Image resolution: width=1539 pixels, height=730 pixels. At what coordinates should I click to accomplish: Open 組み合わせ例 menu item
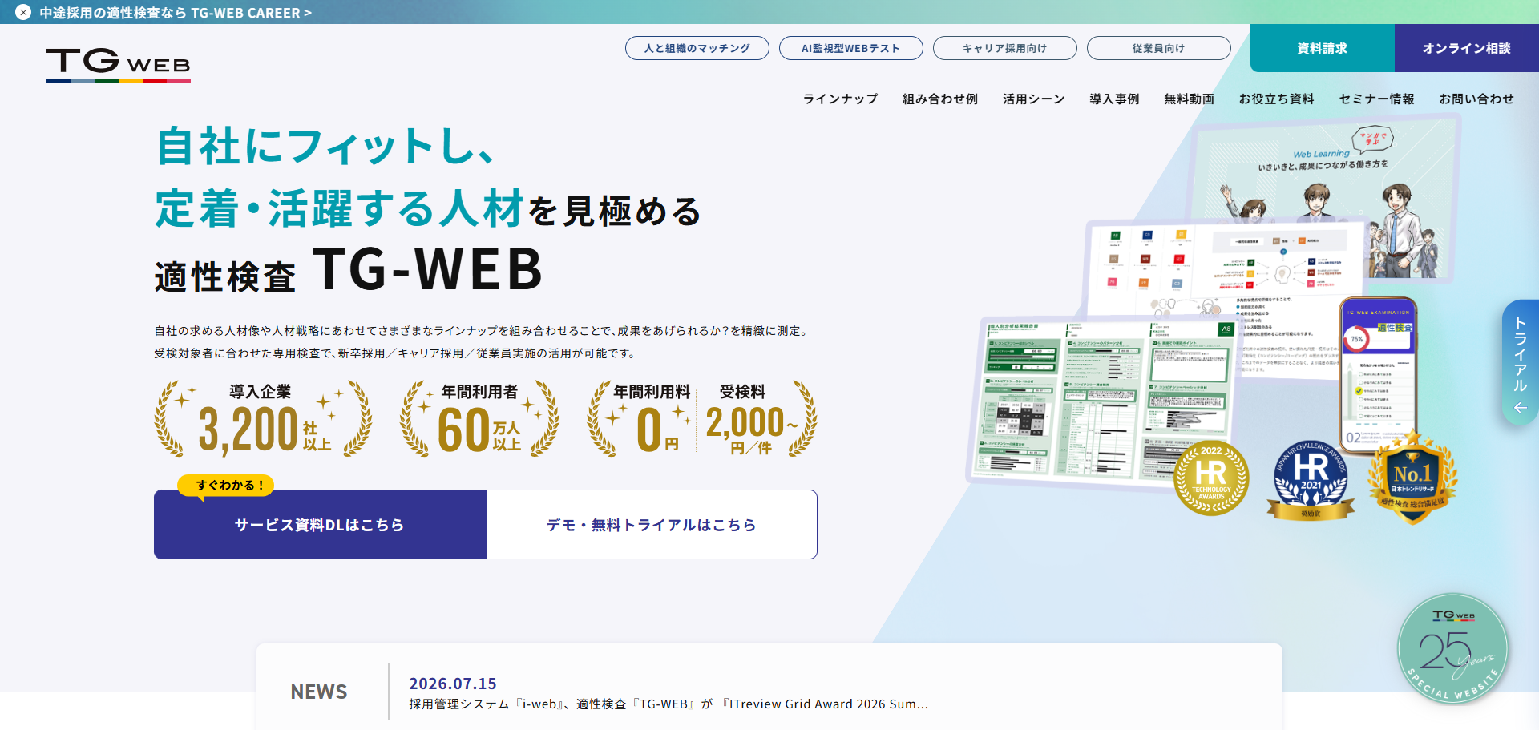pyautogui.click(x=940, y=99)
